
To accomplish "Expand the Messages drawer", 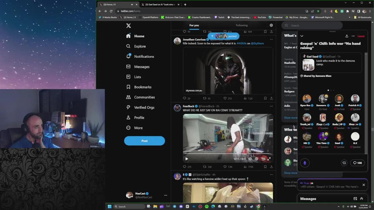I will coord(361,199).
